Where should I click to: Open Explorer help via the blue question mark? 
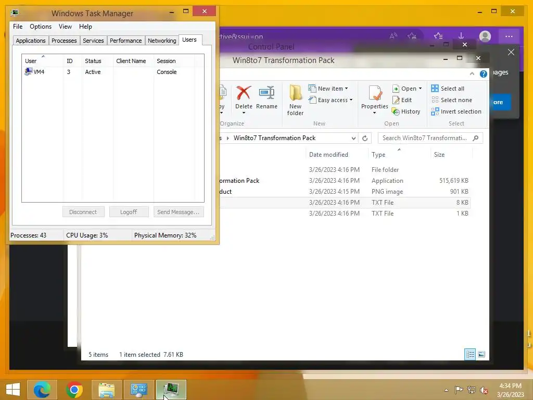coord(483,74)
